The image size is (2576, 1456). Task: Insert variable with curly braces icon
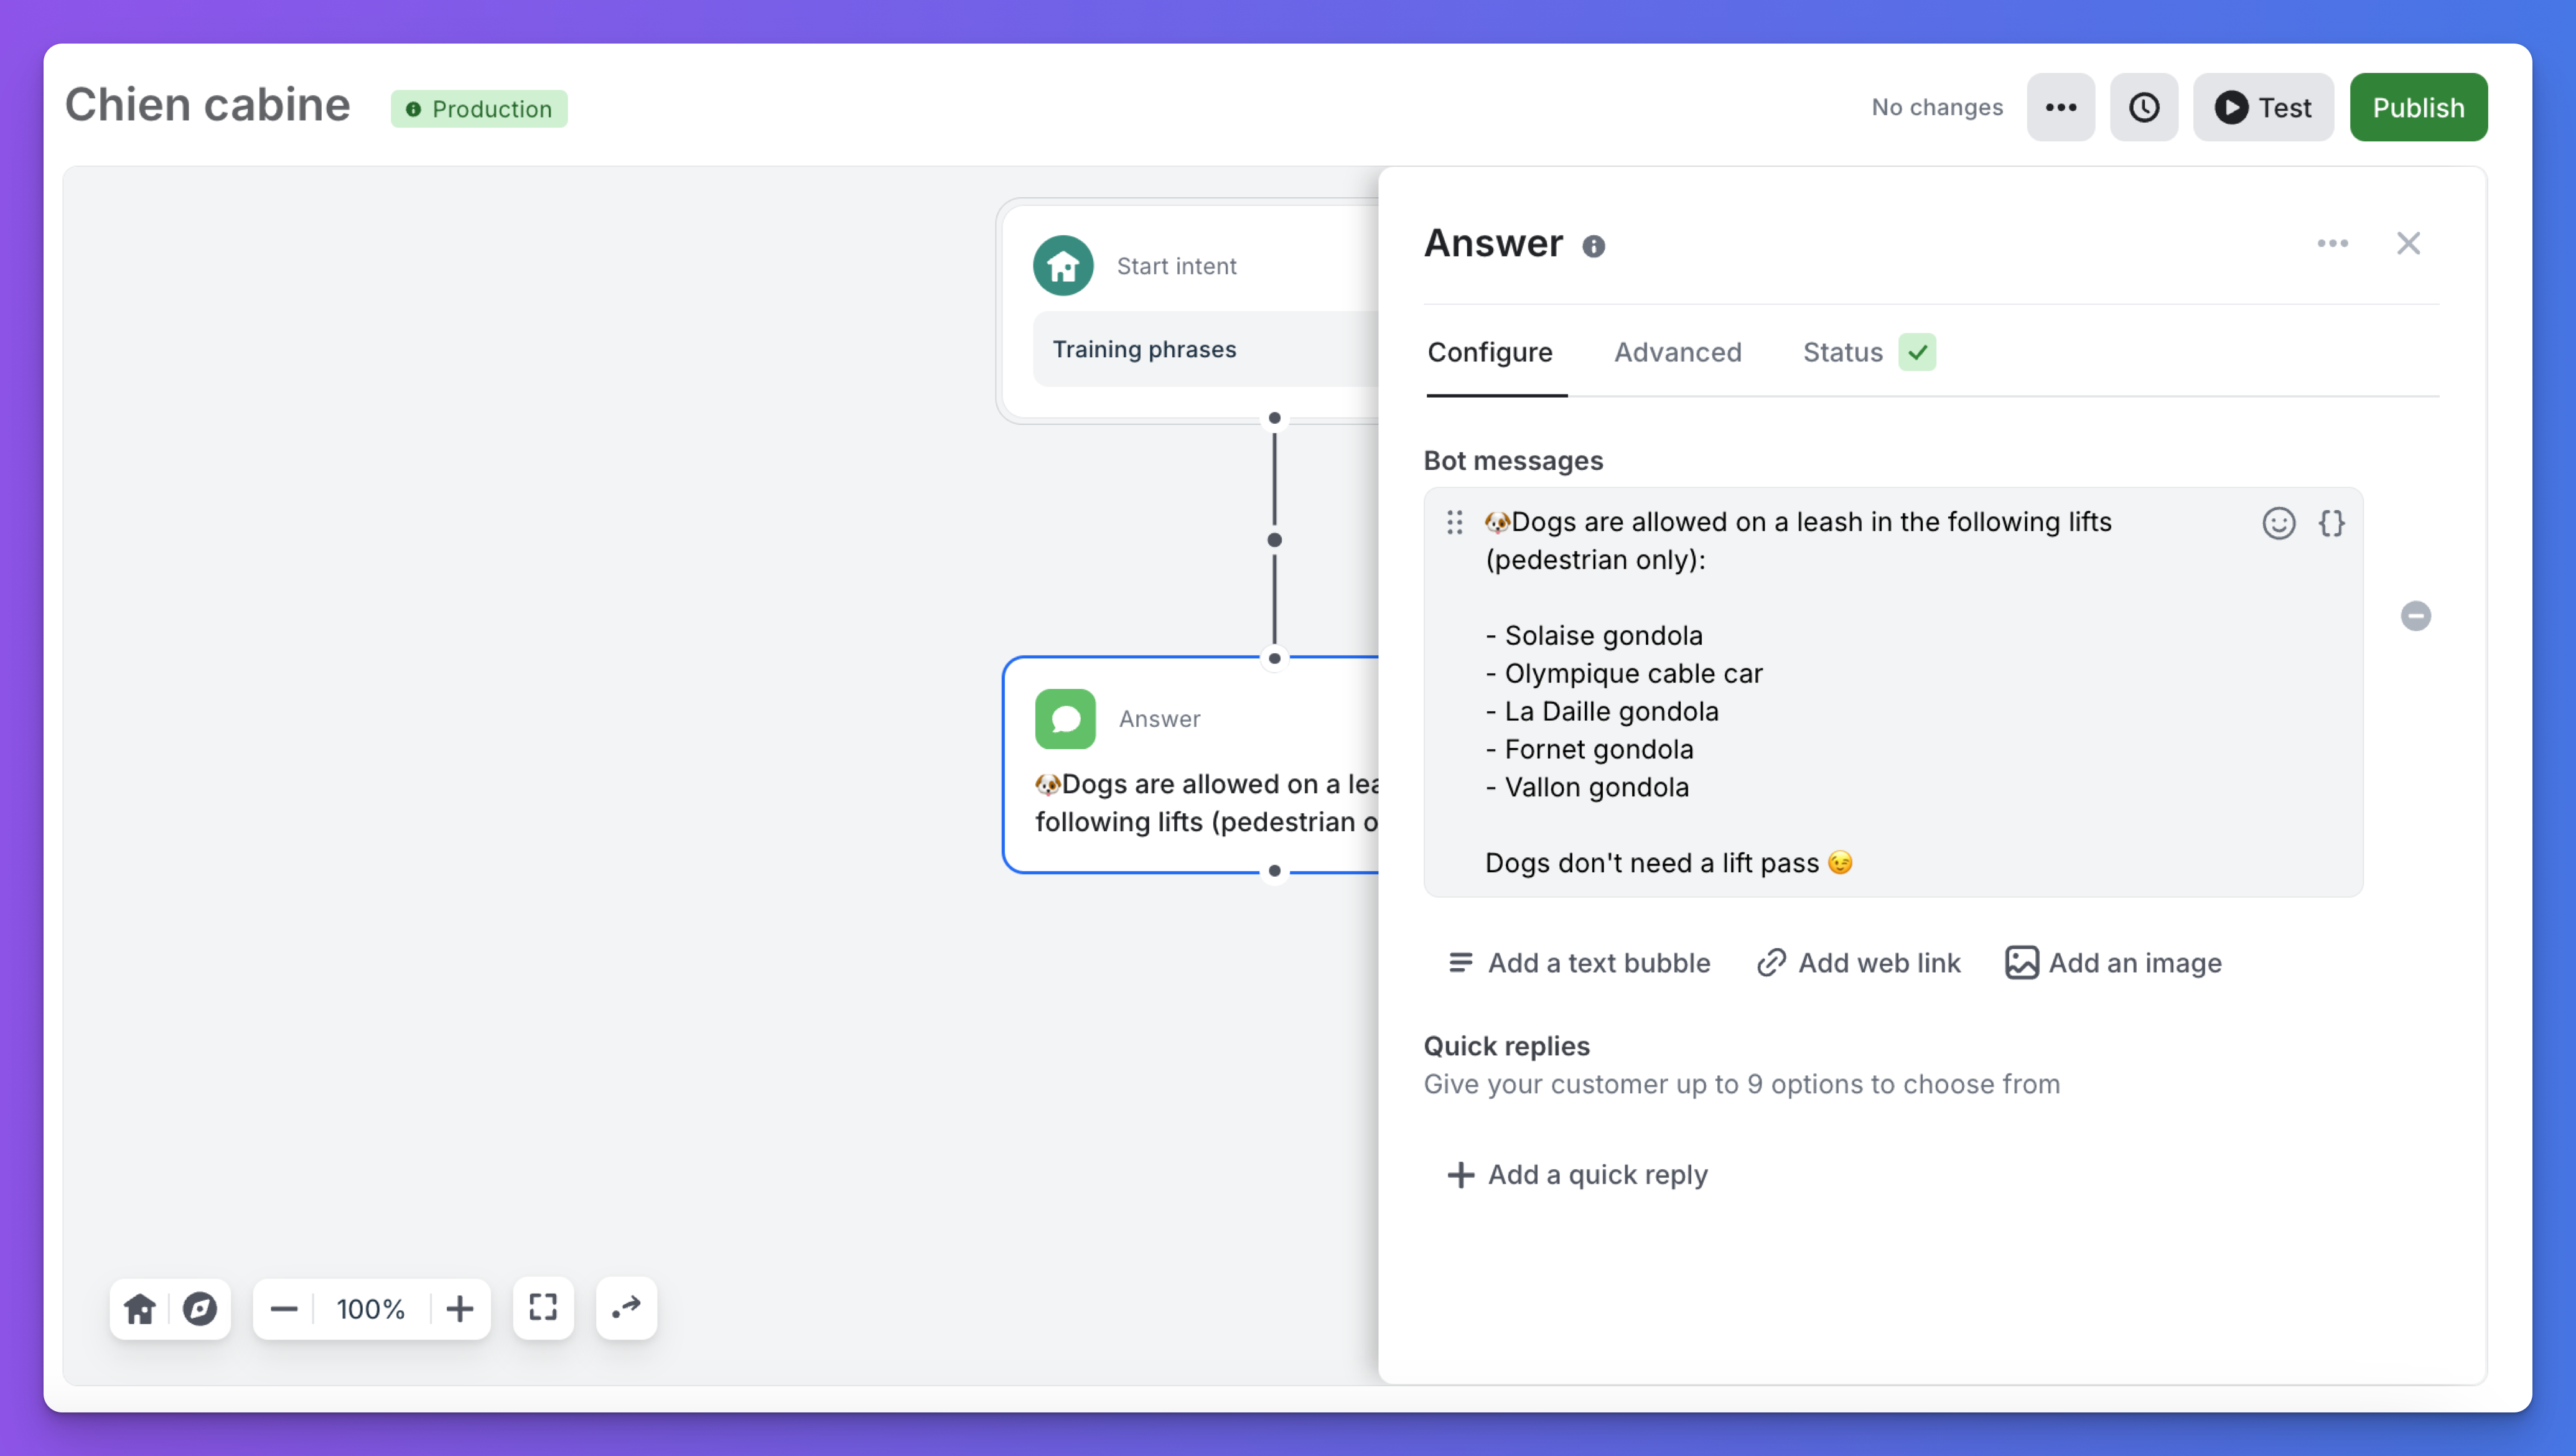(2331, 523)
